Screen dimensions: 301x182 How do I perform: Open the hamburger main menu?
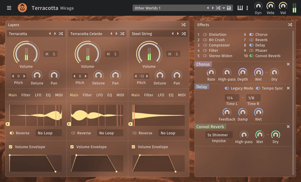tap(9, 8)
